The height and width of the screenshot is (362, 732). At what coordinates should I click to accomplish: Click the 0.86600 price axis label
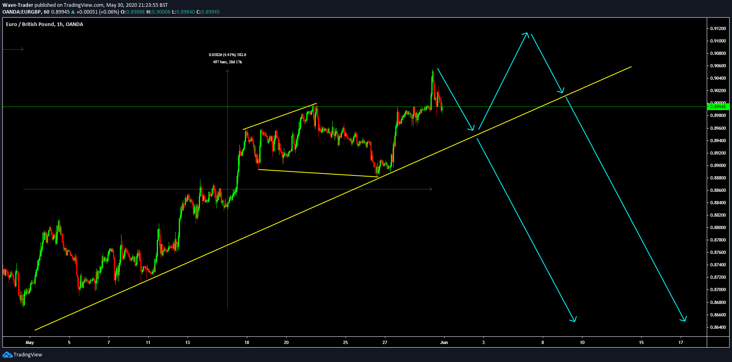[x=718, y=315]
